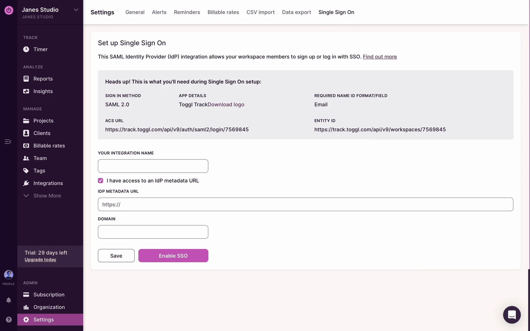Open Integrations plug icon
Screen dimensions: 530x331
click(x=26, y=183)
